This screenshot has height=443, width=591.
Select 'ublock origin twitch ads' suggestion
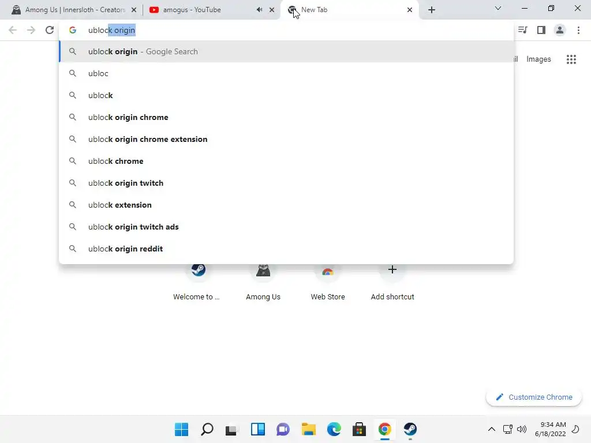tap(286, 227)
